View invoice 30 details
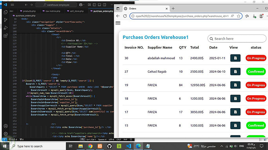The image size is (268, 150). pyautogui.click(x=235, y=58)
